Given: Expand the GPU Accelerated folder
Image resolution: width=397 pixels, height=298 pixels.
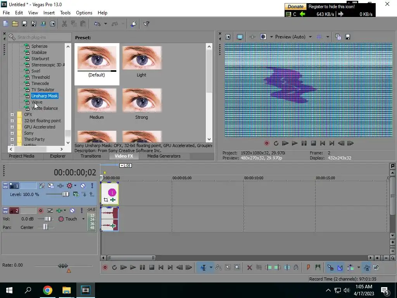Looking at the screenshot, I should tap(12, 127).
